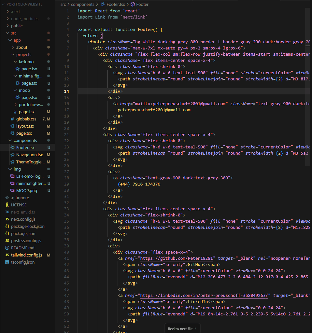312x333 pixels.
Task: Click the hash icon of globals.css
Action: [12, 119]
